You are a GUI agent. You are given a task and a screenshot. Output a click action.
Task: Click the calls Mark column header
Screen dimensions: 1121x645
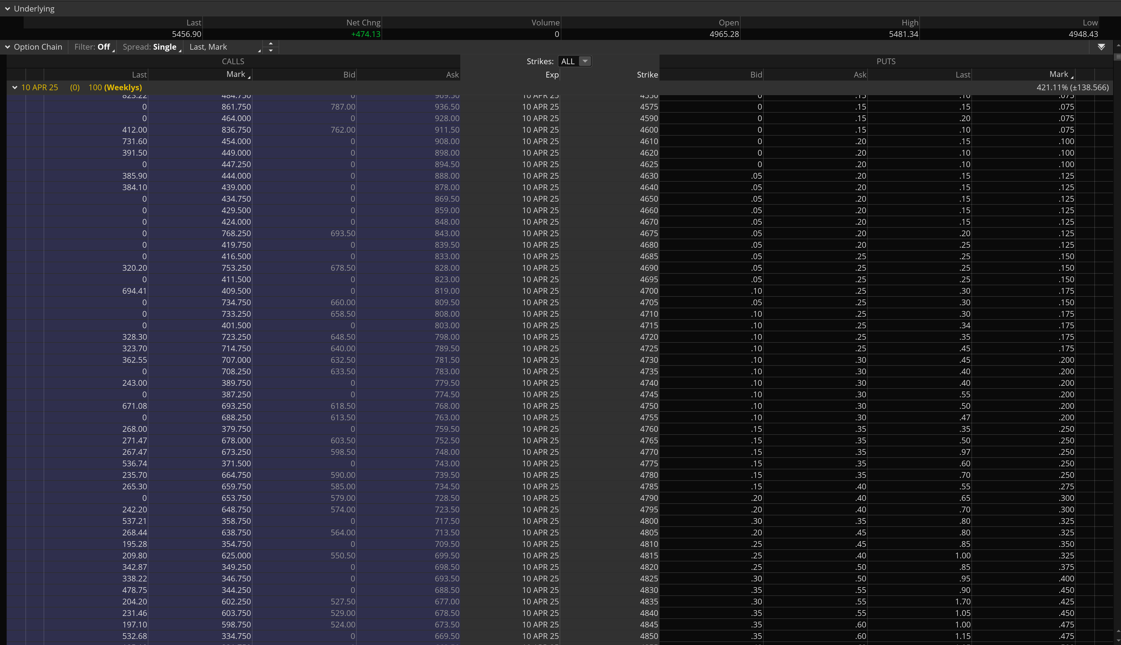click(x=236, y=74)
